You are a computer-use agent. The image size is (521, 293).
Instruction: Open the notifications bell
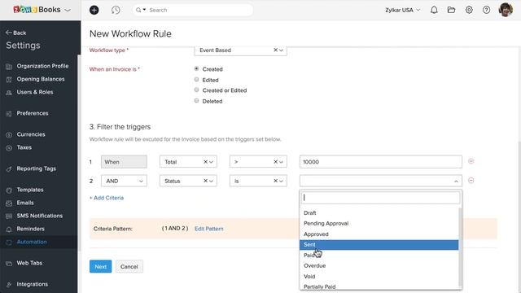(x=434, y=10)
